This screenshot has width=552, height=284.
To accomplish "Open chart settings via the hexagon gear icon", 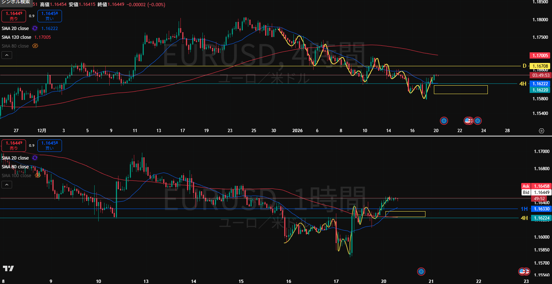I will 541,131.
